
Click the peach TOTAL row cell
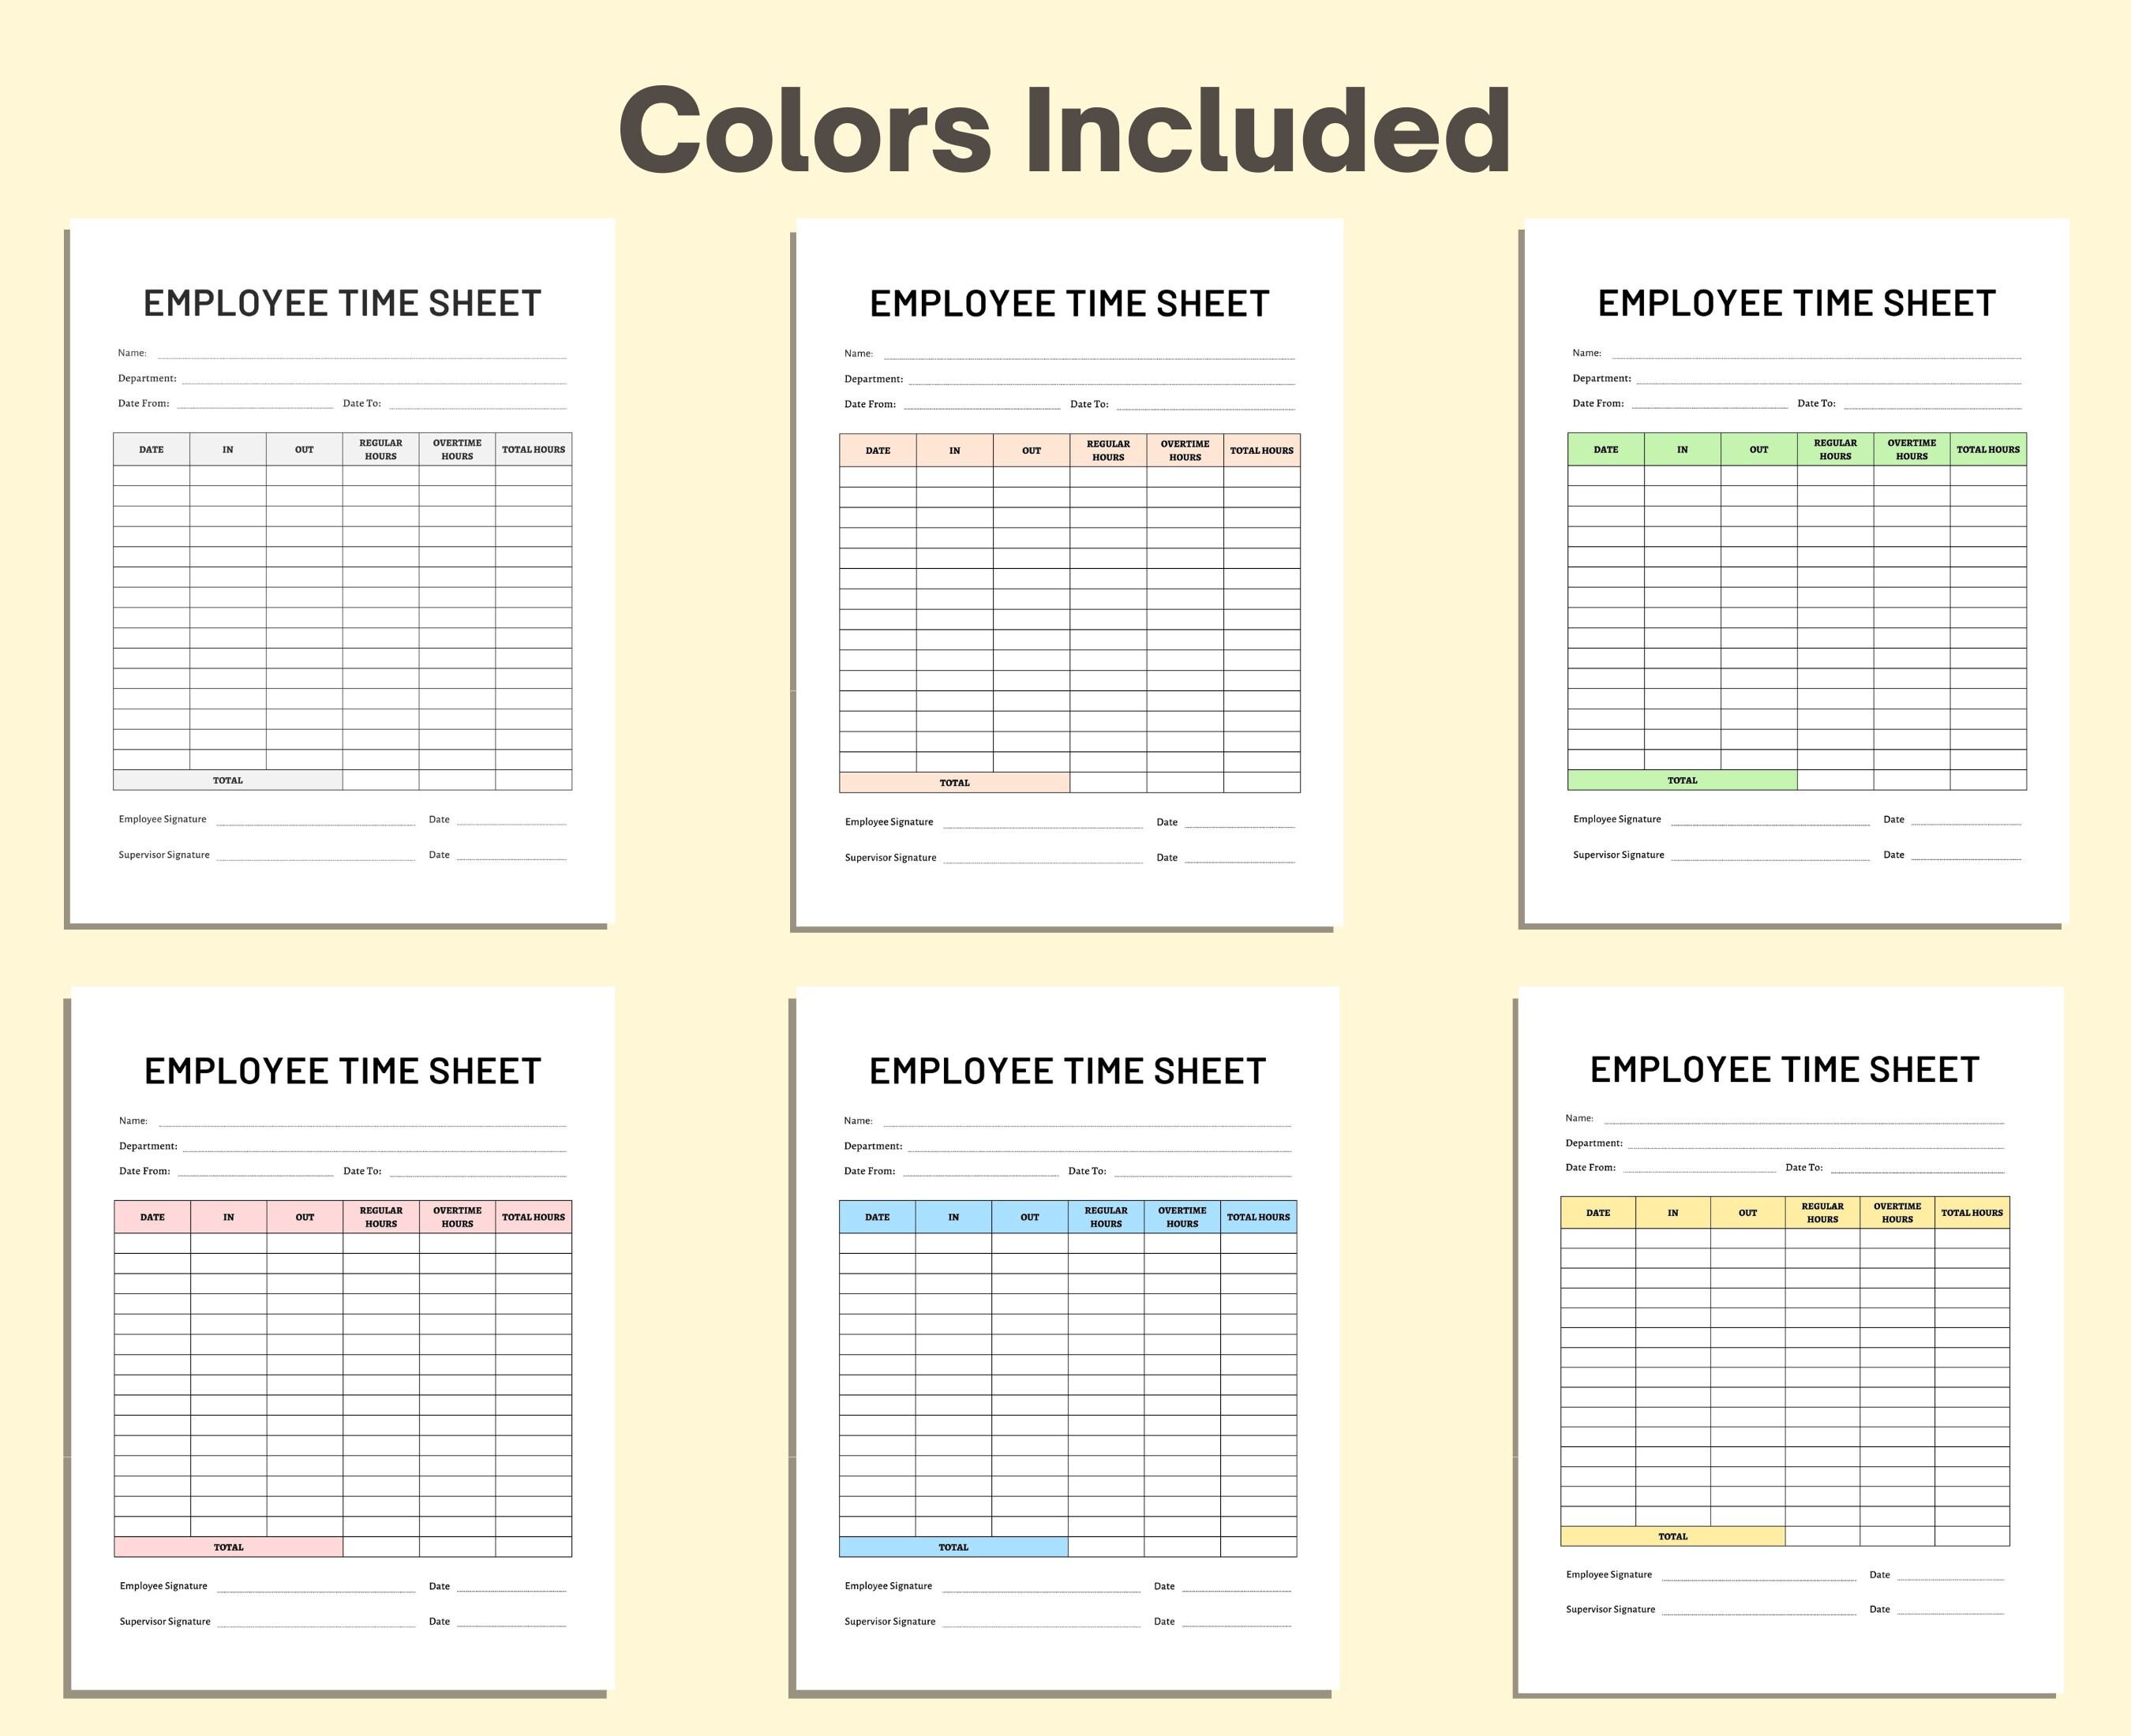[954, 782]
